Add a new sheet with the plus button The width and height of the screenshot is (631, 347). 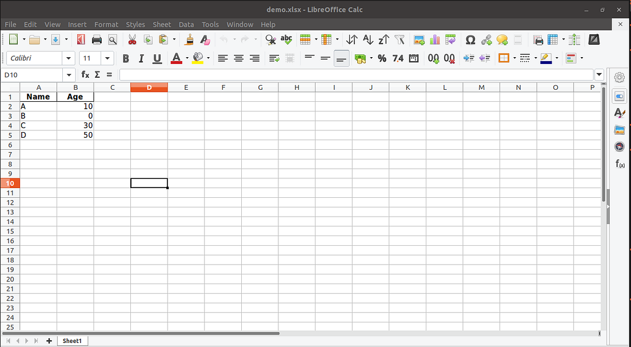pyautogui.click(x=49, y=341)
